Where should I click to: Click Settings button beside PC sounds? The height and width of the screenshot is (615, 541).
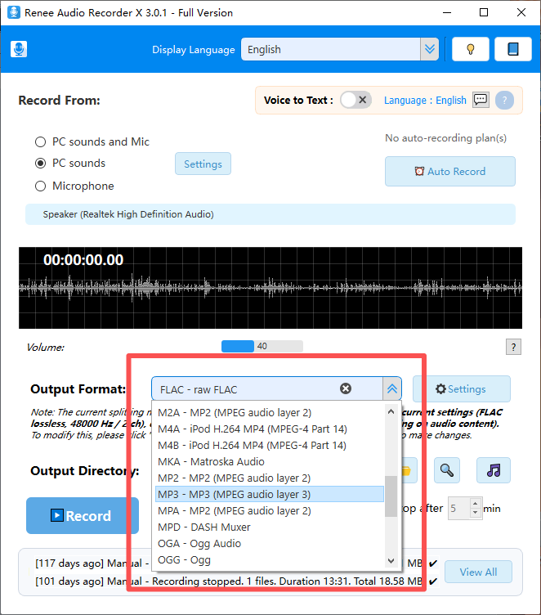click(x=203, y=164)
